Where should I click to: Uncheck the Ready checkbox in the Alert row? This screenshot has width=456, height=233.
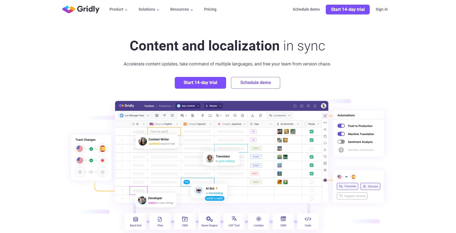point(312,174)
